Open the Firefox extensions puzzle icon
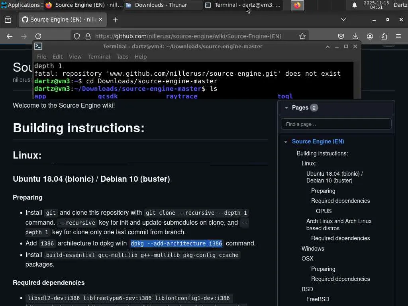This screenshot has height=306, width=408. coord(384,36)
